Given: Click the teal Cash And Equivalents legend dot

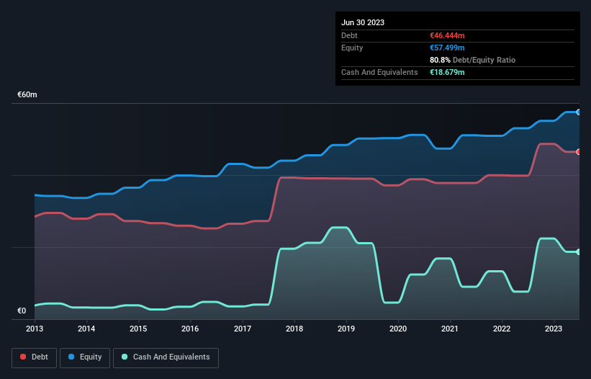Looking at the screenshot, I should (x=125, y=357).
